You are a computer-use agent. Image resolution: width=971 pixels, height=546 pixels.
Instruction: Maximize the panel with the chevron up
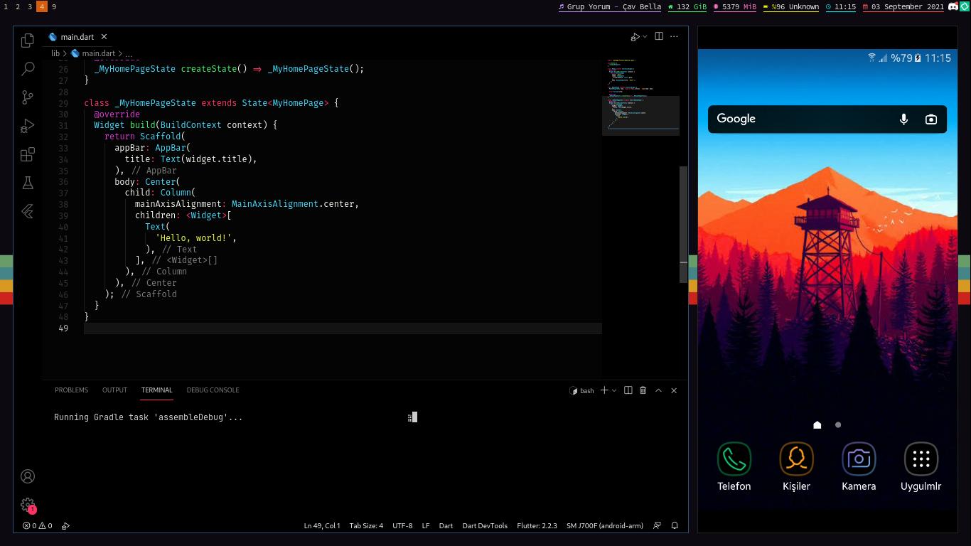(x=658, y=390)
